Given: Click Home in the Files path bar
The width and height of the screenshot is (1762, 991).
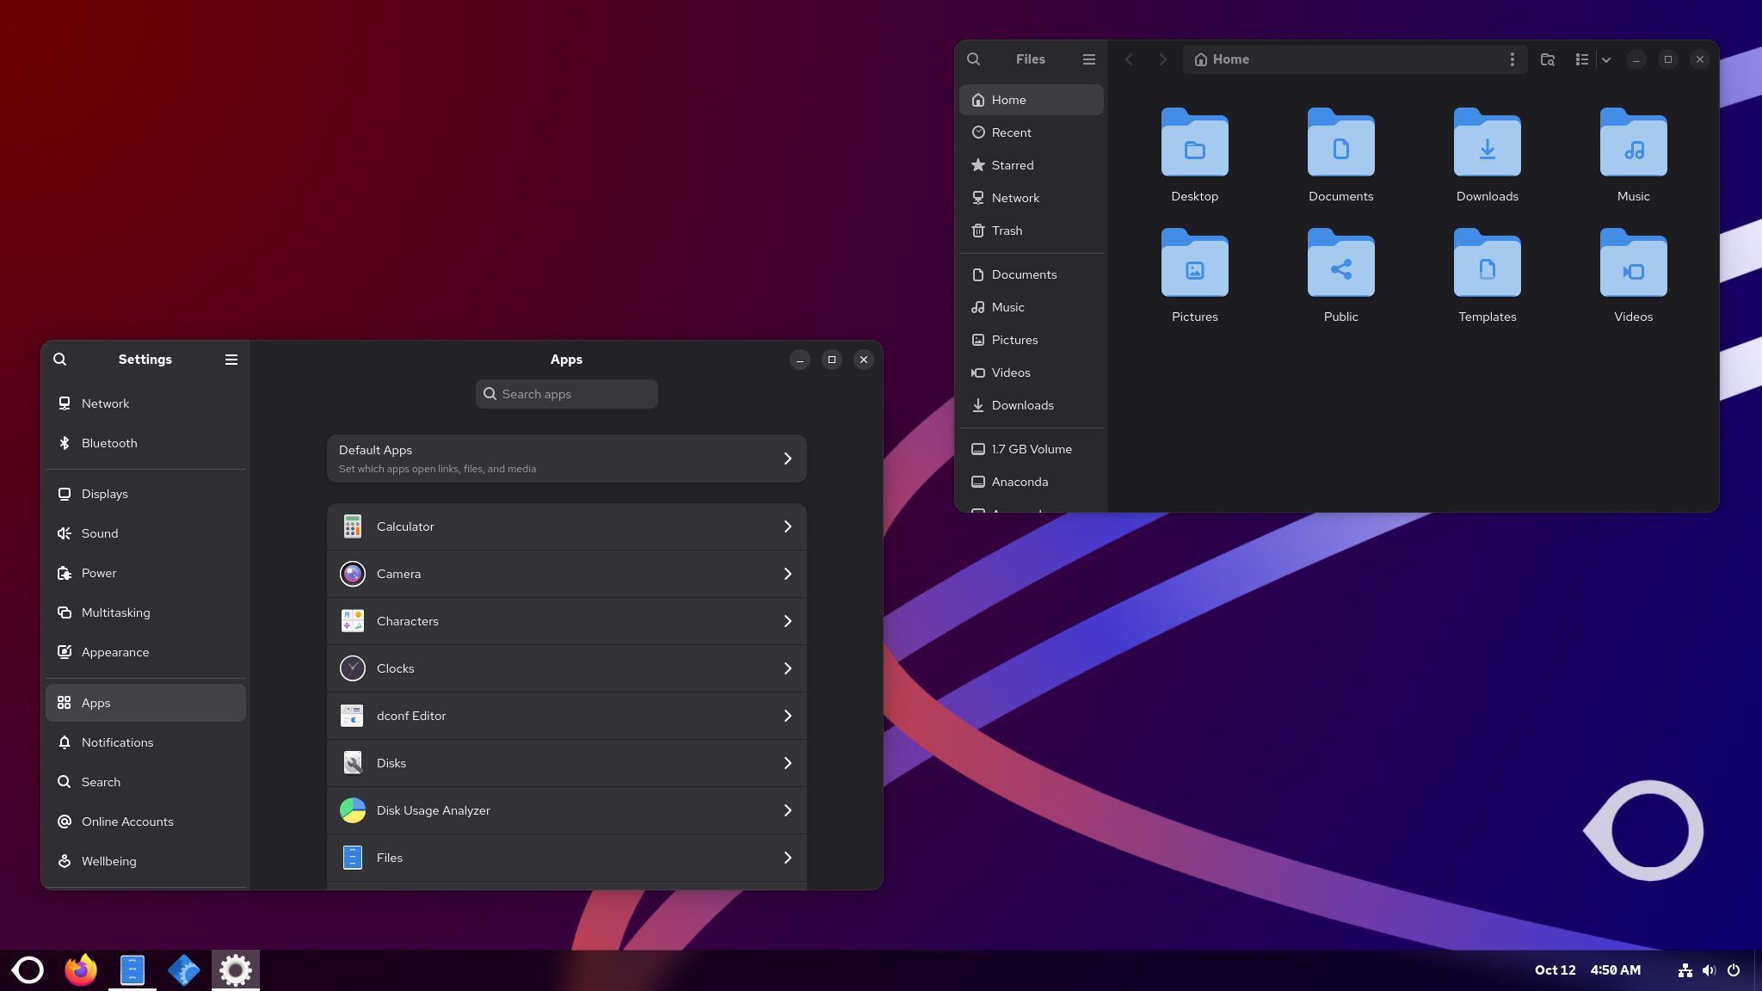Looking at the screenshot, I should 1222,58.
